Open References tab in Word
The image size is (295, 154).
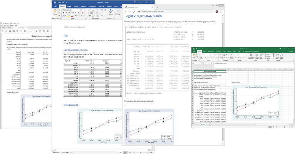tap(92, 7)
